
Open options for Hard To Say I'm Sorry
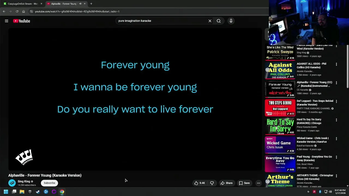336,120
